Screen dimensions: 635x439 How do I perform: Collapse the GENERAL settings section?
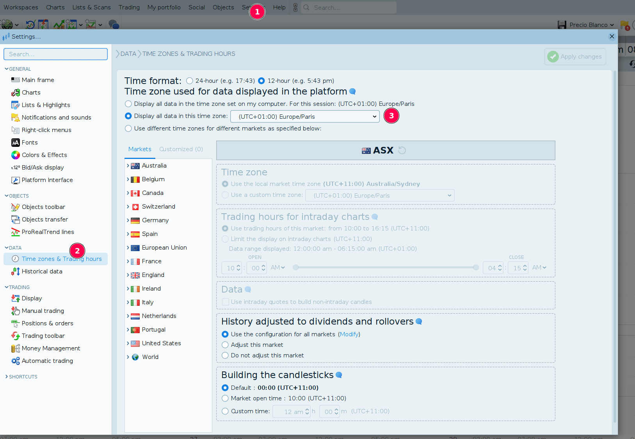point(7,69)
